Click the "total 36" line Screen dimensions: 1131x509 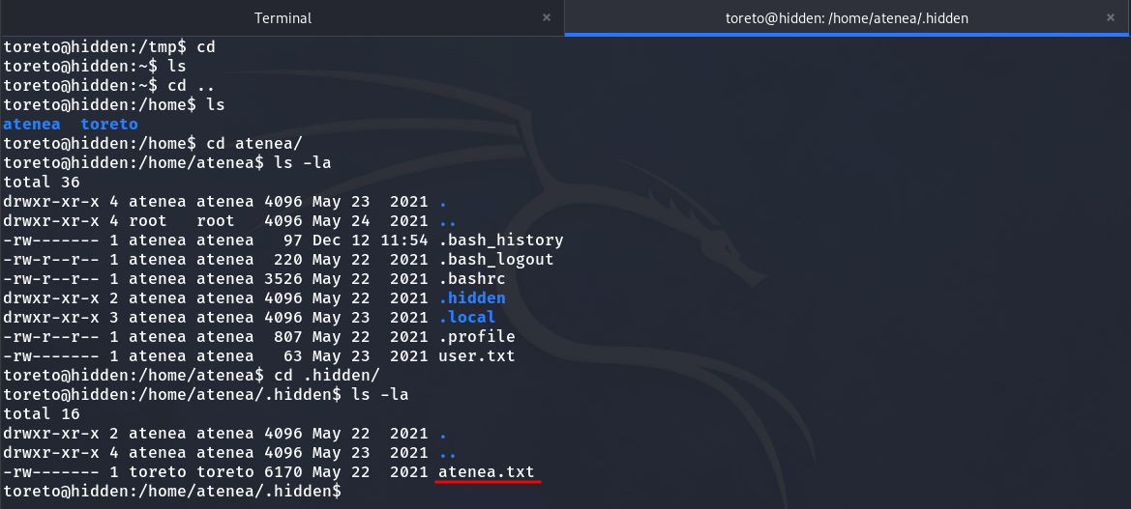[x=42, y=182]
